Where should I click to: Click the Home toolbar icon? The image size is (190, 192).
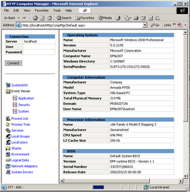pos(49,18)
